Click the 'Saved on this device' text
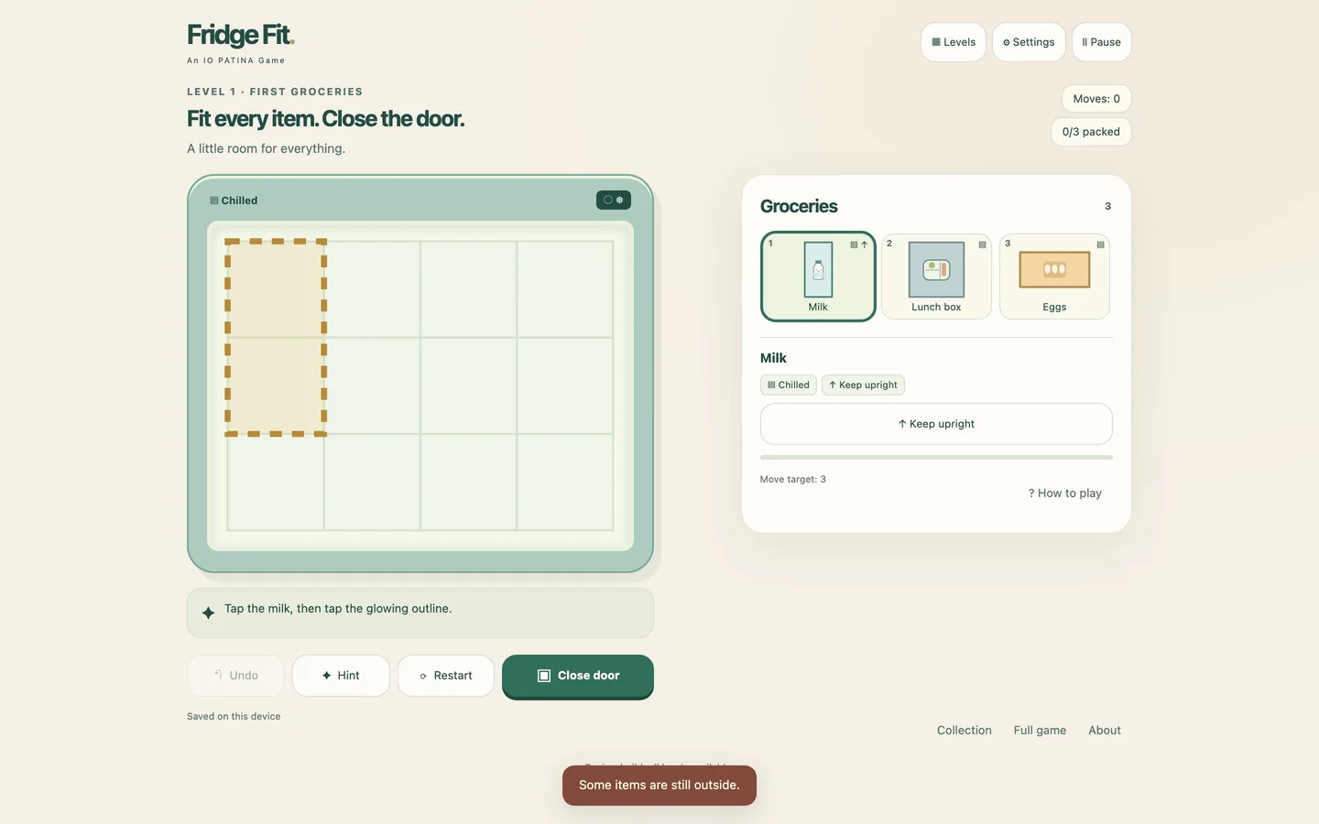 pyautogui.click(x=234, y=716)
